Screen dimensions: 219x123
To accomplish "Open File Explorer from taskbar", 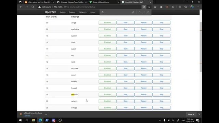I will [34, 120].
